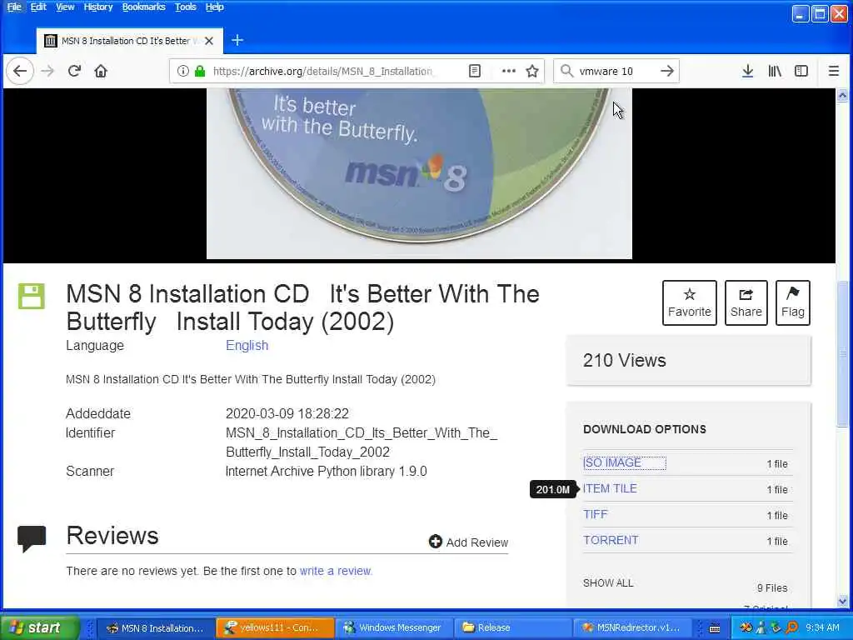The width and height of the screenshot is (853, 640).
Task: Click the green floppy disk software icon
Action: (x=32, y=297)
